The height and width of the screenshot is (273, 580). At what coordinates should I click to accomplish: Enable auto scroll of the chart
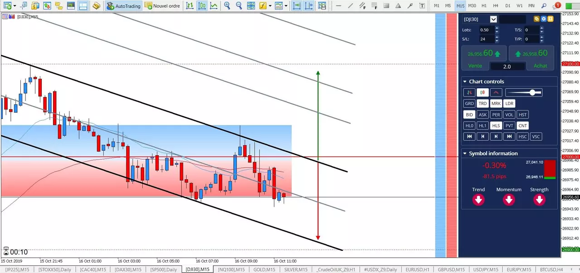coord(297,6)
